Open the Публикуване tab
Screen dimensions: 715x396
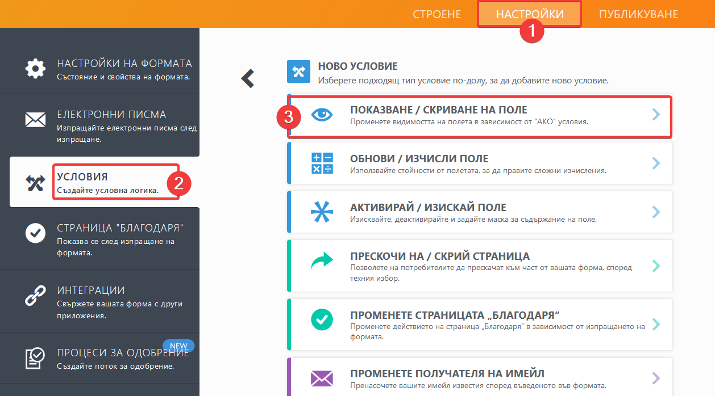pos(638,14)
